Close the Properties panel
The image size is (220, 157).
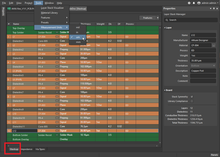click(217, 9)
